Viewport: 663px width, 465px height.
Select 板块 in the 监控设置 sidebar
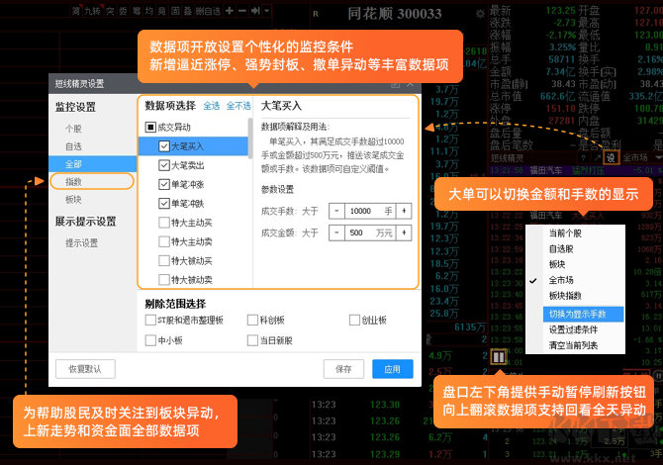[x=73, y=200]
